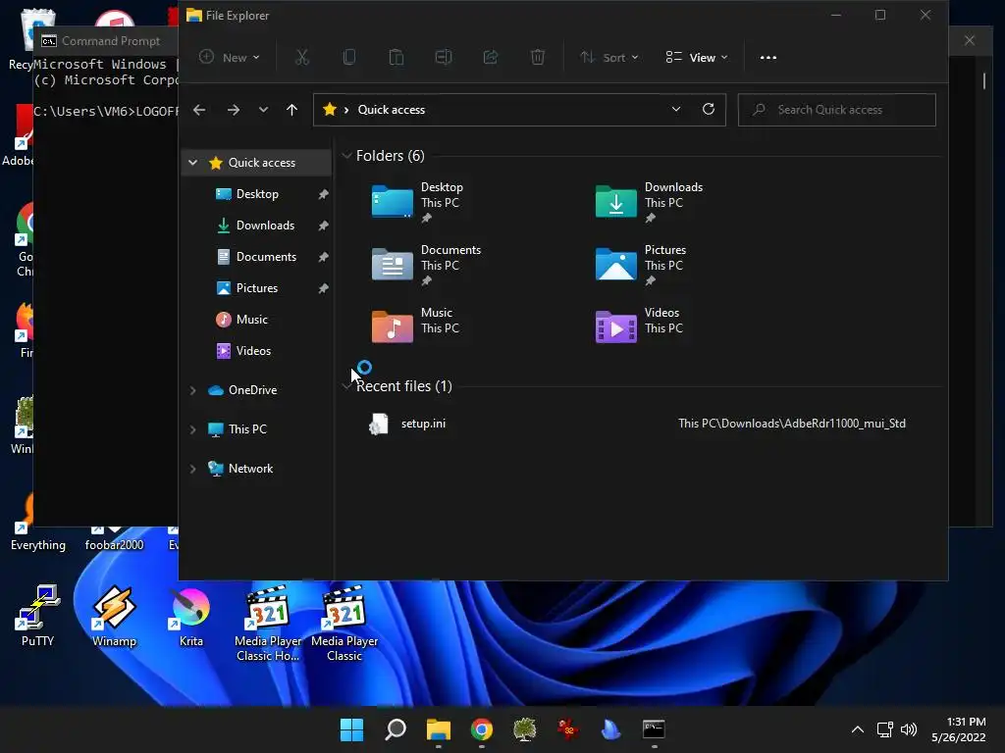
Task: Open Chrome from the taskbar
Action: [481, 729]
